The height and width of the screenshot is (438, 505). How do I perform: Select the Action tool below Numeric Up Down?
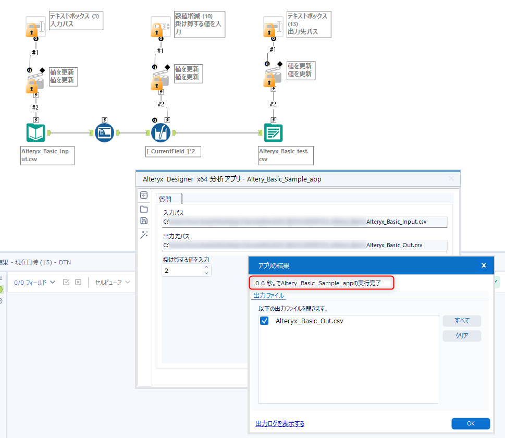(x=160, y=80)
